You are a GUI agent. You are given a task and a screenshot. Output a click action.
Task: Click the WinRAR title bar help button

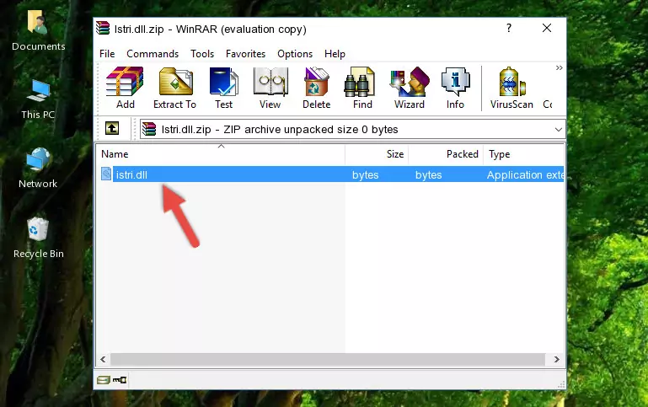(509, 29)
